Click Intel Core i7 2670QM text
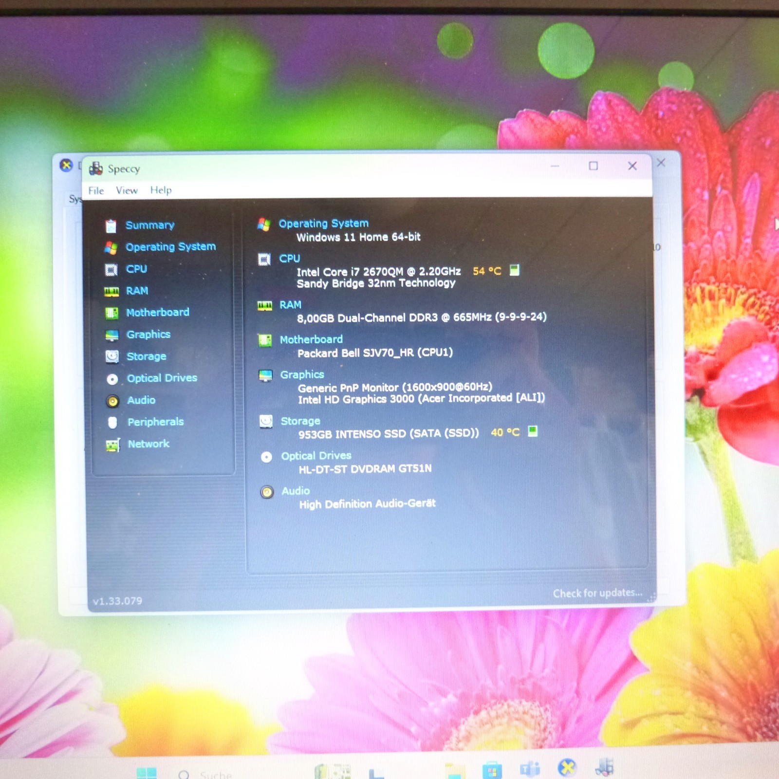This screenshot has height=779, width=779. tap(379, 272)
